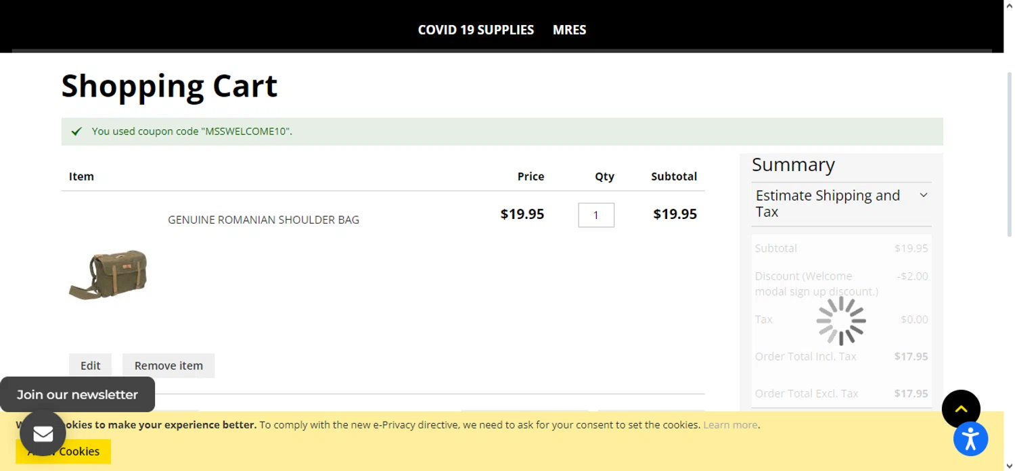Click the black scroll-to-top arrow button

(960, 409)
